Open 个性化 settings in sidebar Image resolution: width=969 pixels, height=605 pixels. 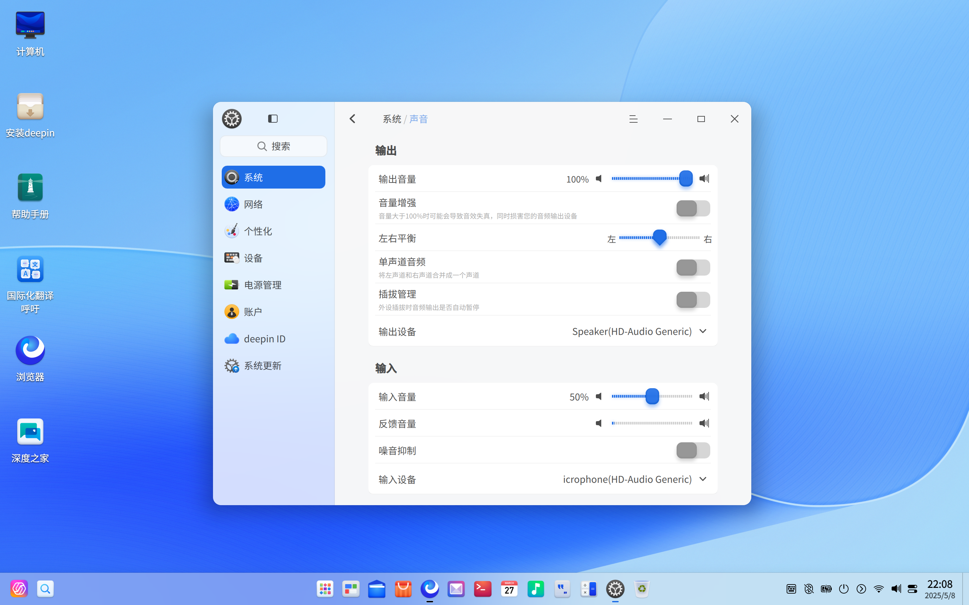[x=274, y=231]
